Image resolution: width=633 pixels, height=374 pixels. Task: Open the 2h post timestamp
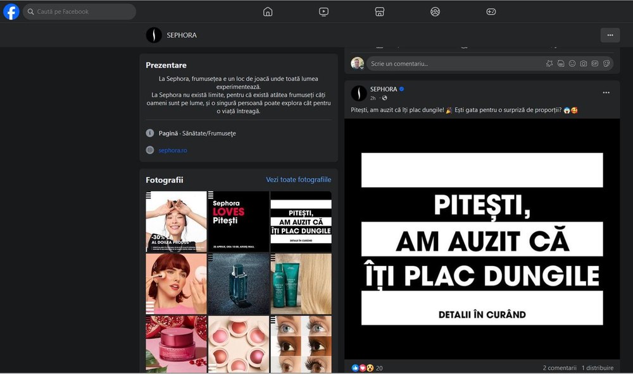[373, 98]
